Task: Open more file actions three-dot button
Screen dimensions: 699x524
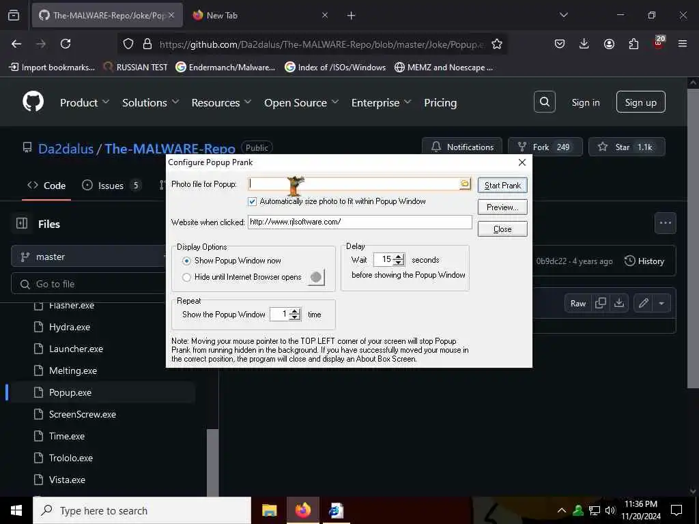Action: pos(665,223)
